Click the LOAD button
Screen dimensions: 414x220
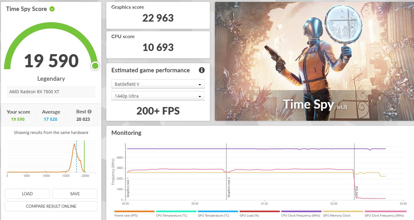pyautogui.click(x=27, y=194)
